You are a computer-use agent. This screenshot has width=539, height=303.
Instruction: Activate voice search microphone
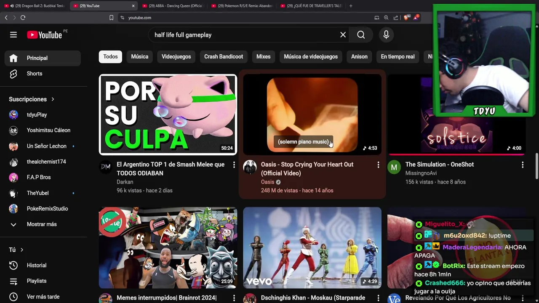386,35
